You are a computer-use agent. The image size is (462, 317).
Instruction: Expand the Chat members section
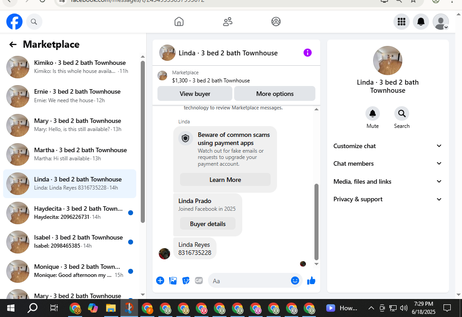pos(388,163)
